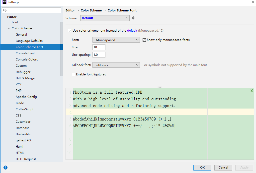
Task: Open the Scheme dropdown showing Default
Action: [105, 18]
